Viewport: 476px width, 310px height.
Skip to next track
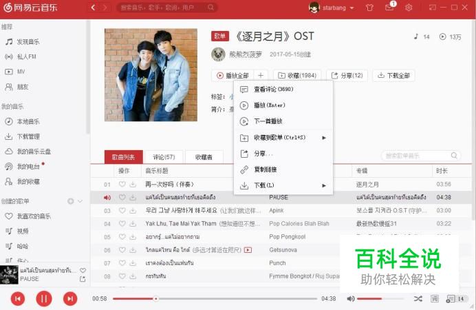coord(70,299)
